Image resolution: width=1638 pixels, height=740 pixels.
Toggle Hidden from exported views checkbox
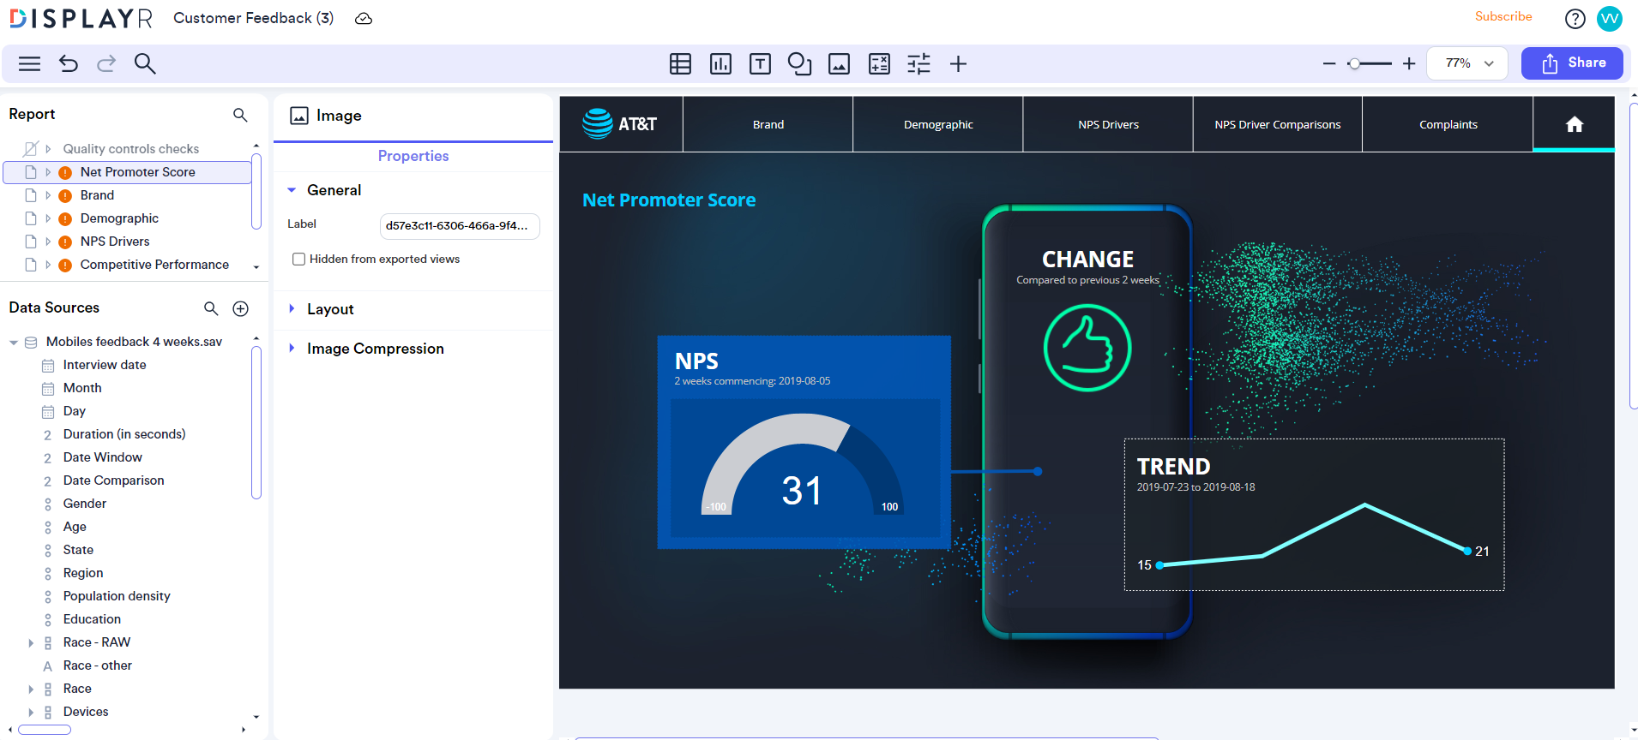click(x=298, y=259)
